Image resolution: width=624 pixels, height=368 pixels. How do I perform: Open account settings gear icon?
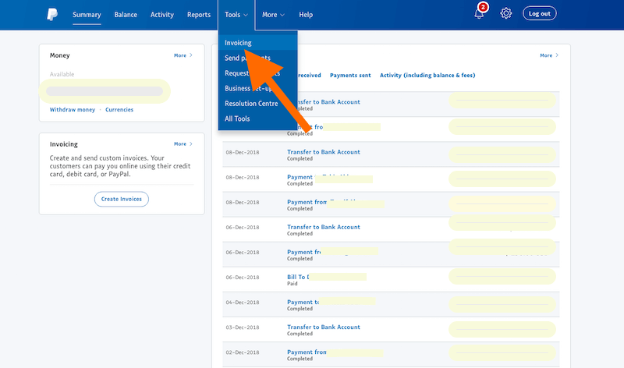click(x=505, y=13)
